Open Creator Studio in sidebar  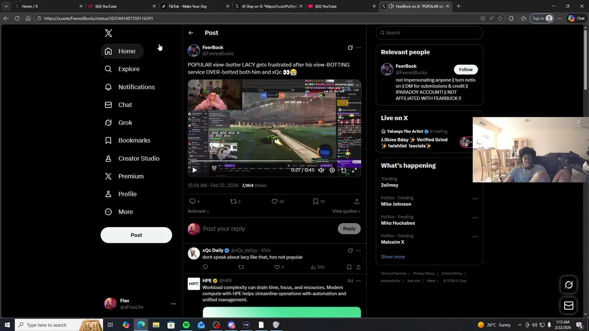[132, 158]
